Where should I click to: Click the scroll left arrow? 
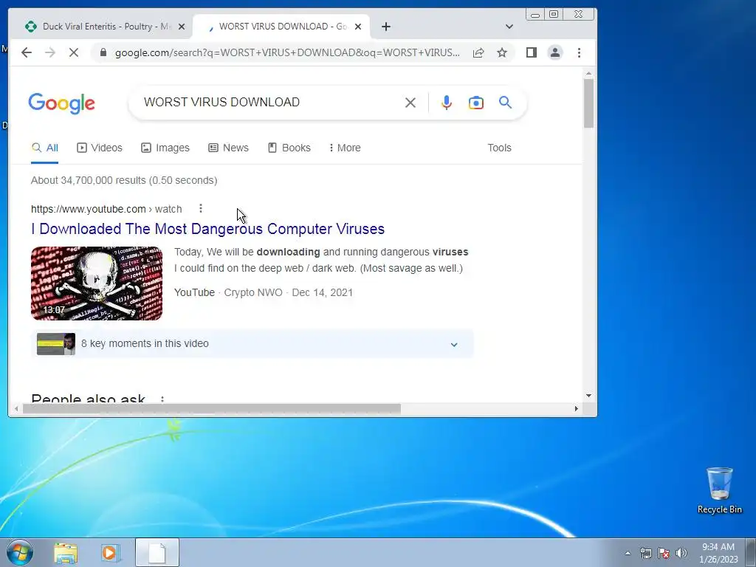(16, 409)
